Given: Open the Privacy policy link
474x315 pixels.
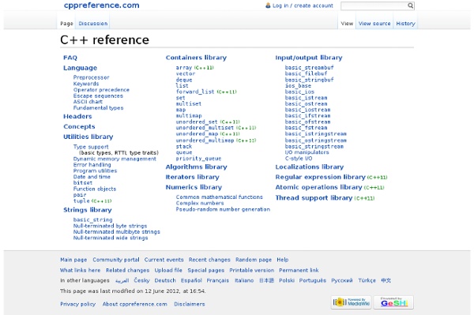Looking at the screenshot, I should [77, 304].
